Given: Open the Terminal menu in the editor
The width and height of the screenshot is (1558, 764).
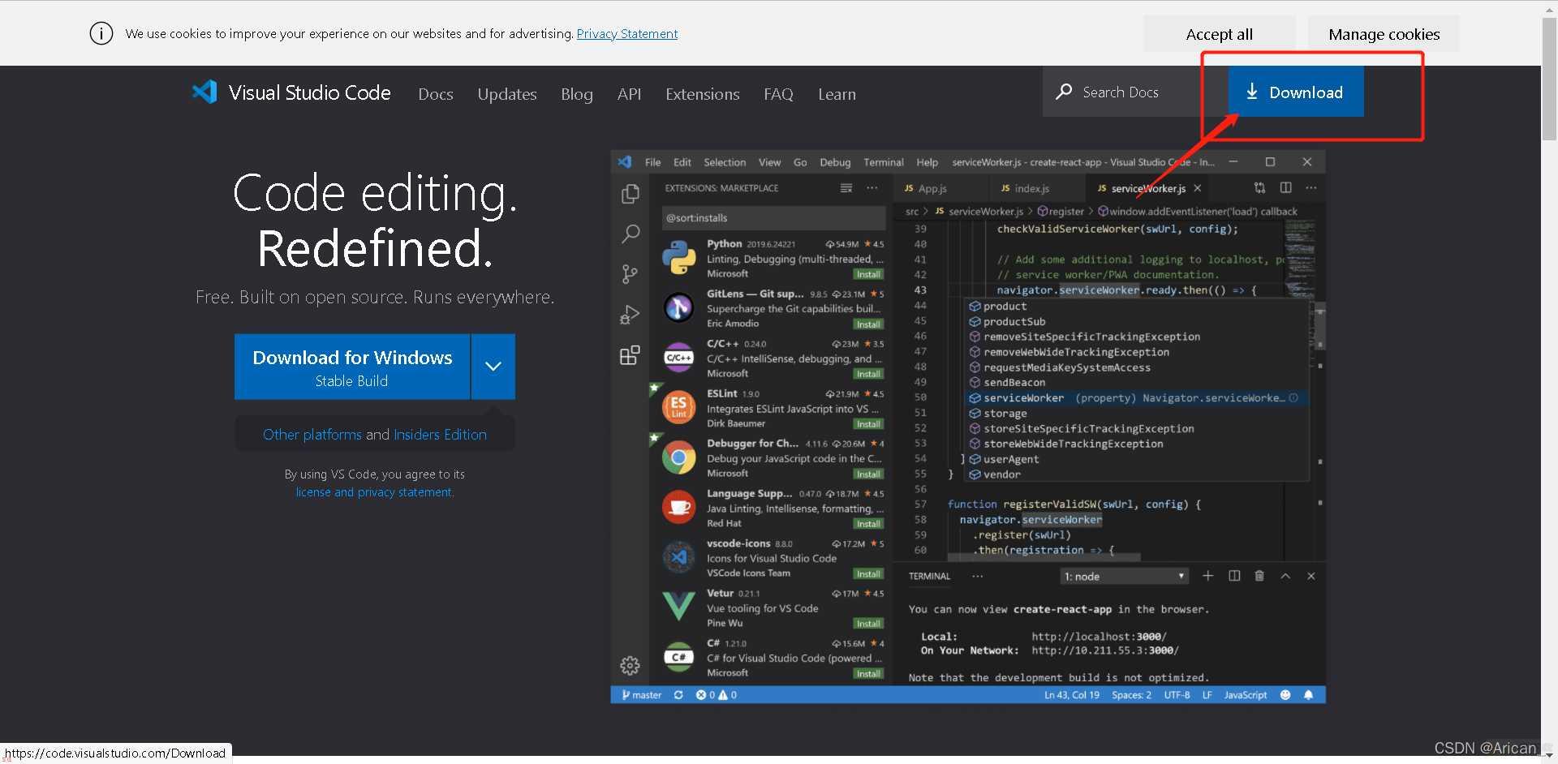Looking at the screenshot, I should pyautogui.click(x=884, y=162).
